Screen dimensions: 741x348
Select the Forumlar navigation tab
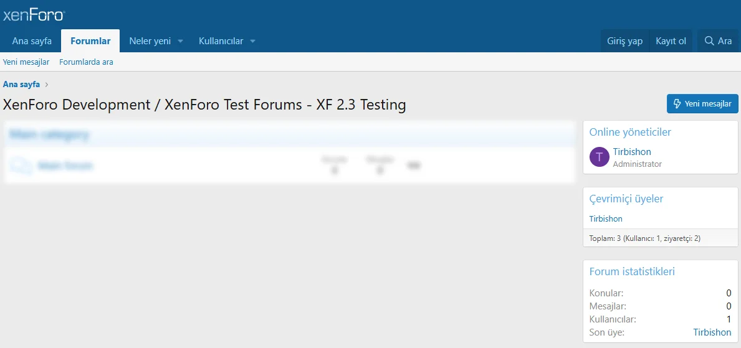[x=90, y=41]
